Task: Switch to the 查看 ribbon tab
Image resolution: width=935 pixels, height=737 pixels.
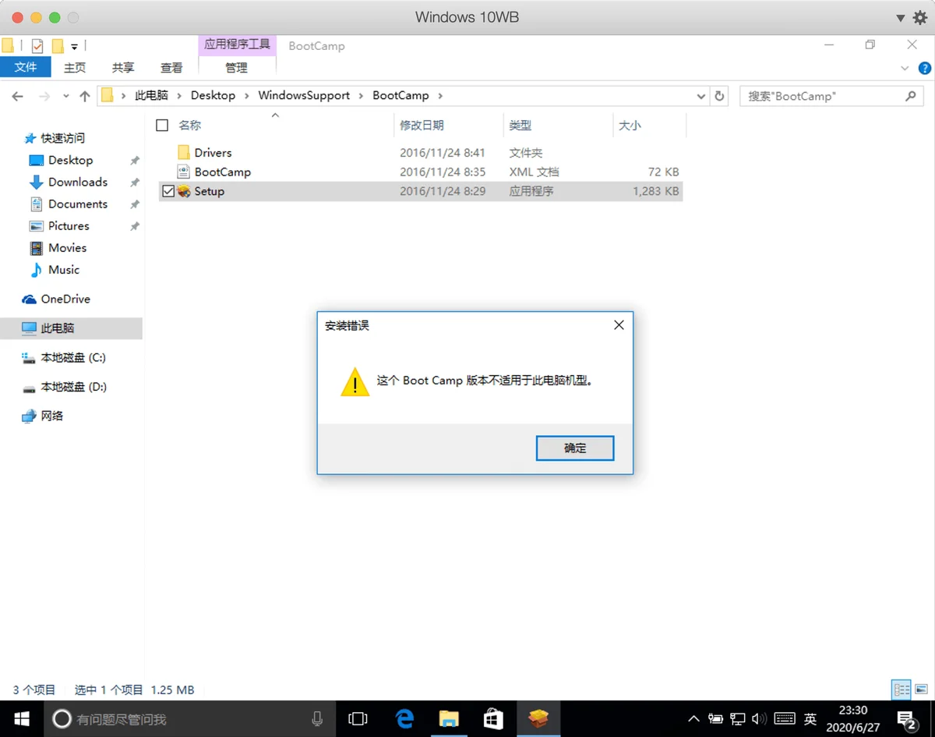Action: (x=171, y=68)
